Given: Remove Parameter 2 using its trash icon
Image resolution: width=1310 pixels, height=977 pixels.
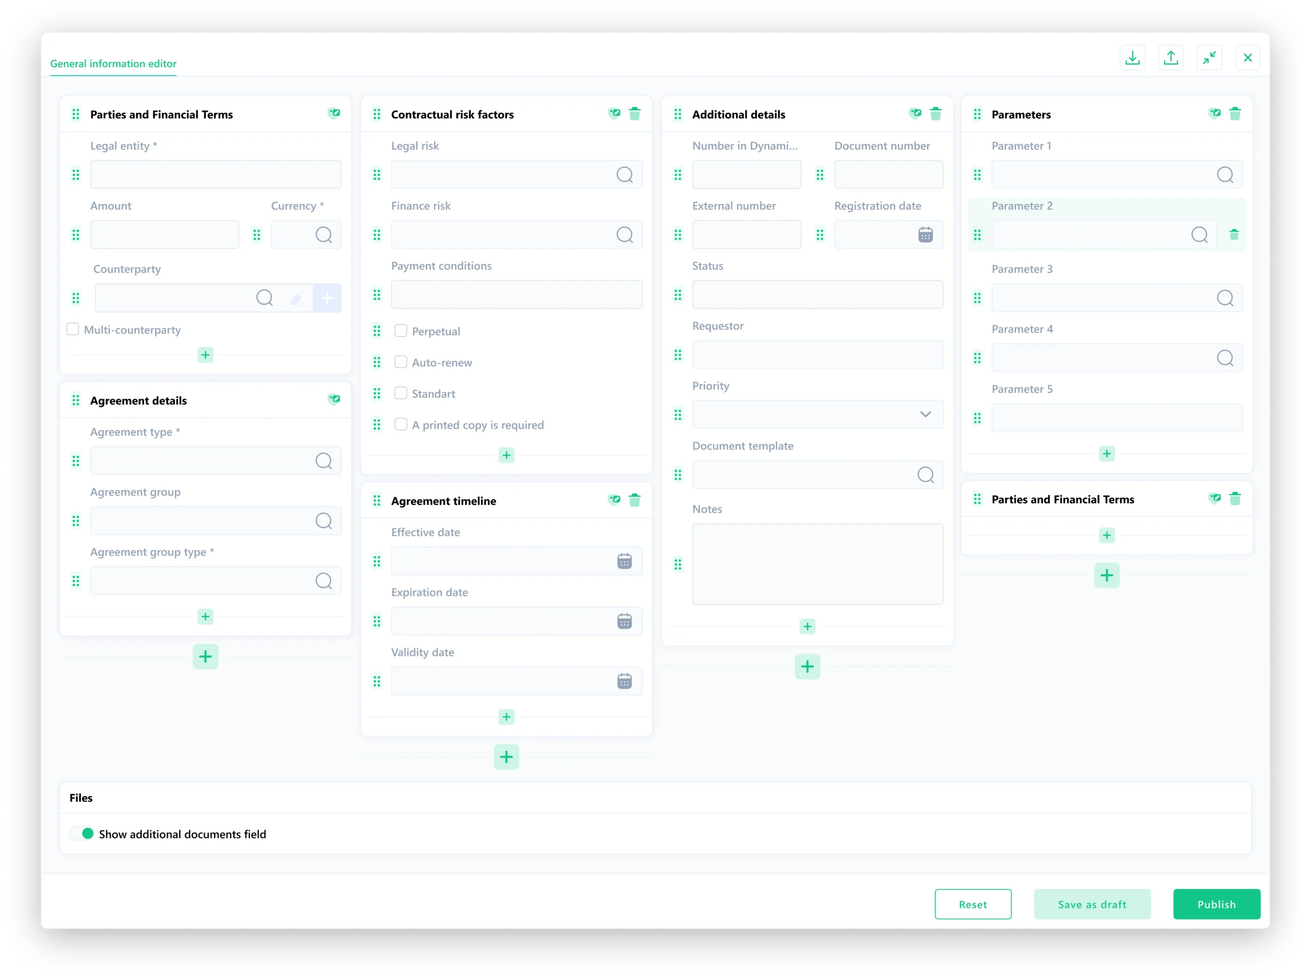Looking at the screenshot, I should [1235, 234].
